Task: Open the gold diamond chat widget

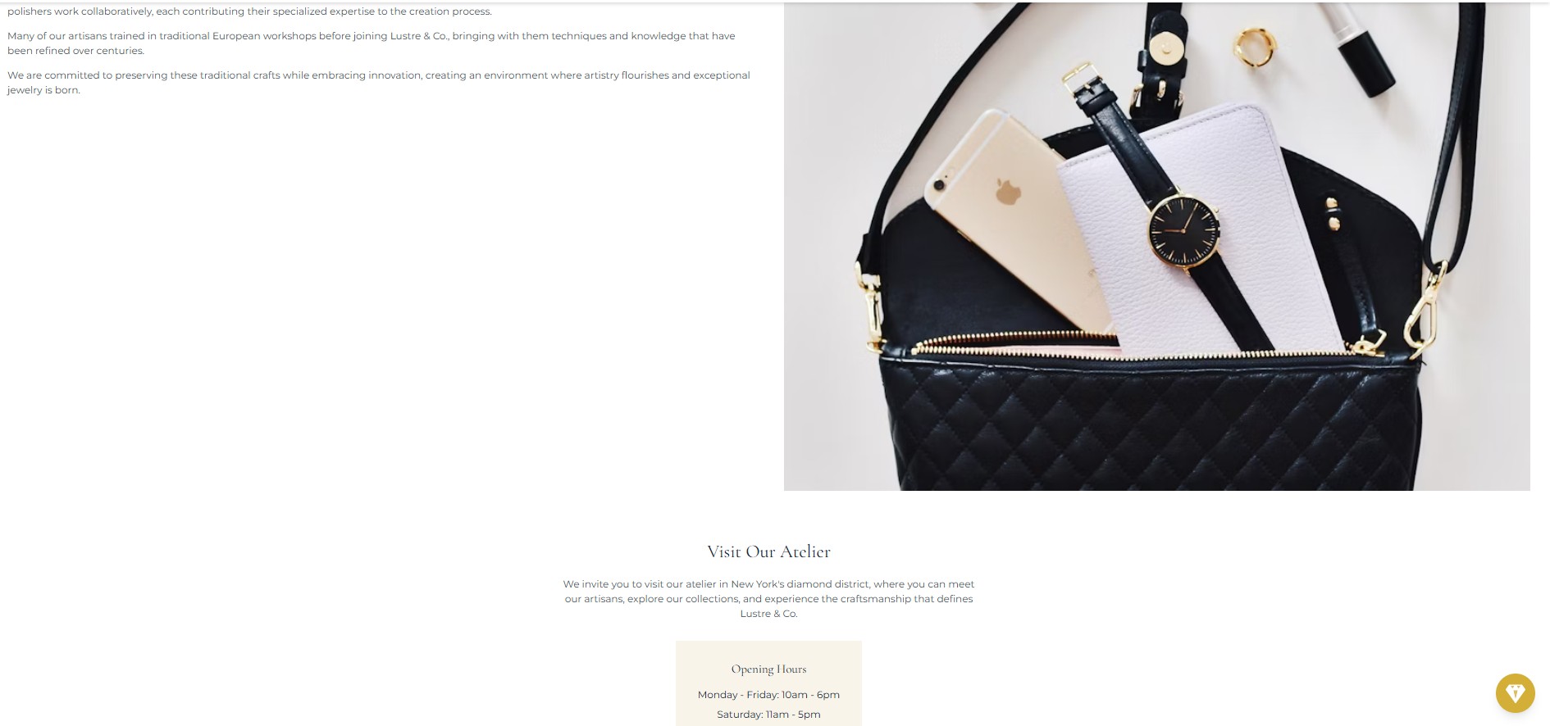Action: tap(1515, 693)
